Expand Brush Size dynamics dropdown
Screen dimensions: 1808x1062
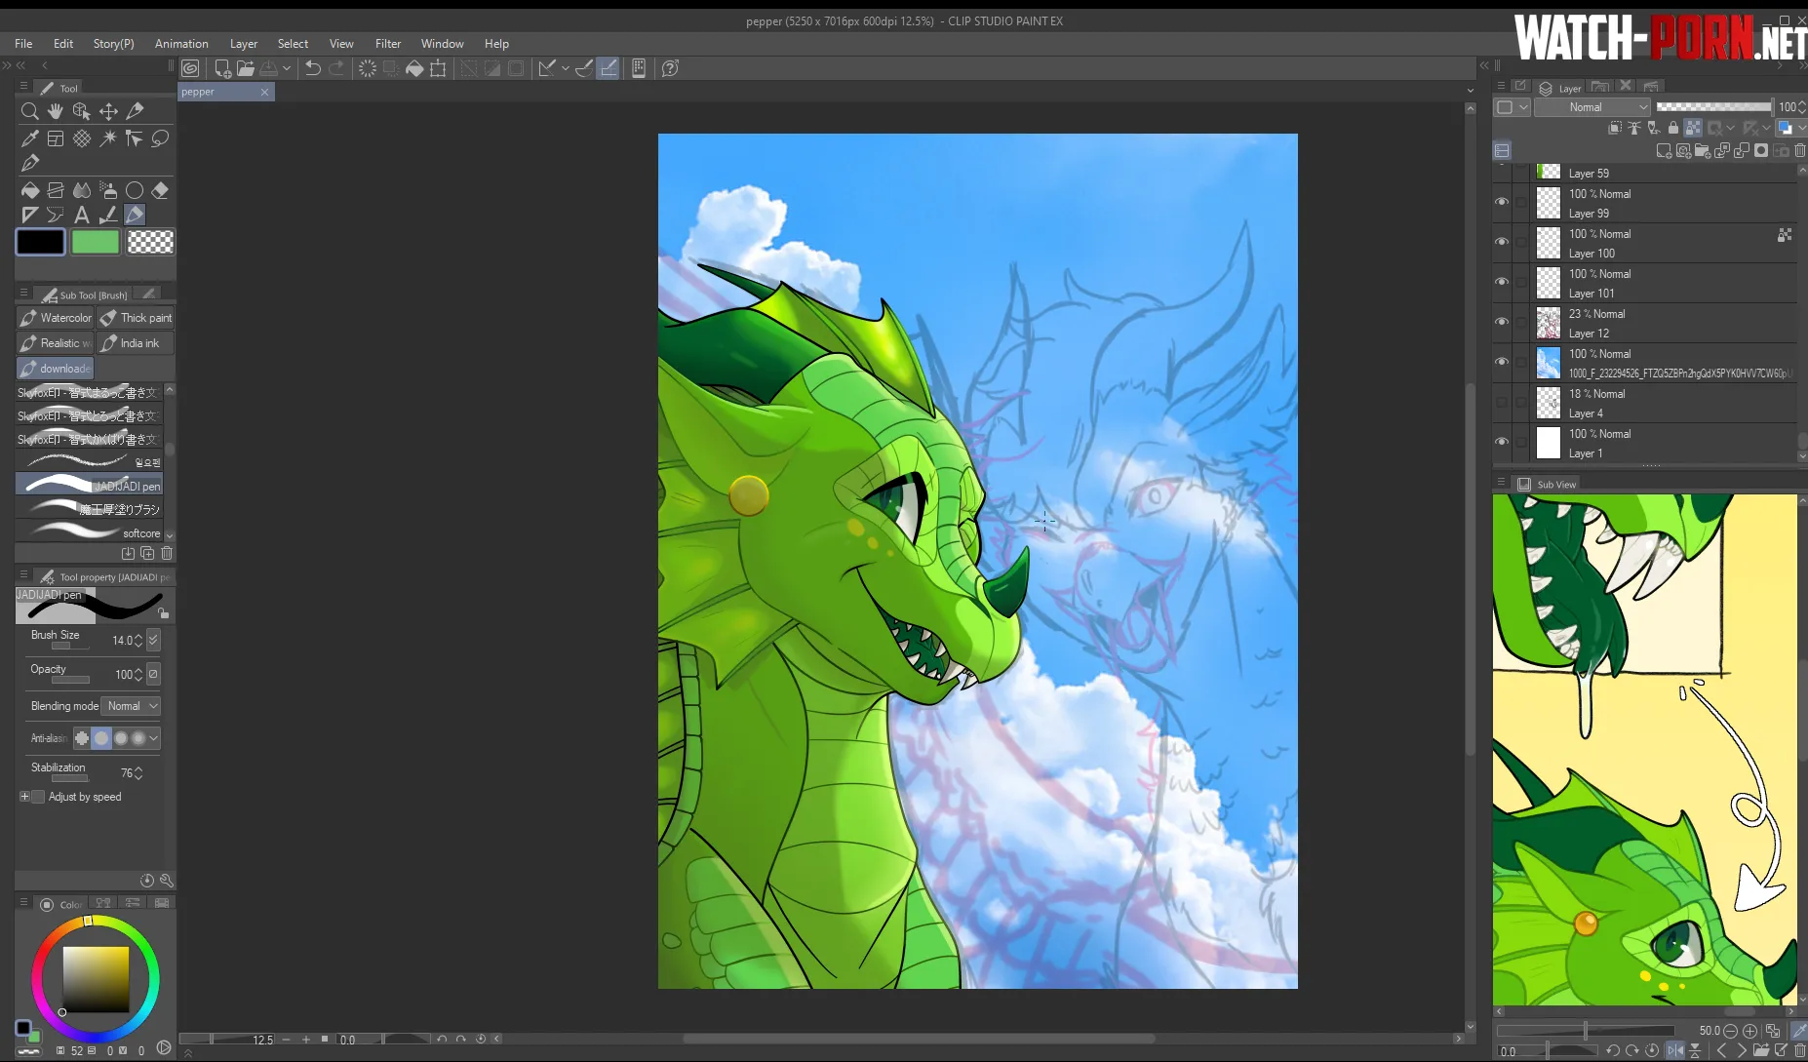[x=153, y=640]
